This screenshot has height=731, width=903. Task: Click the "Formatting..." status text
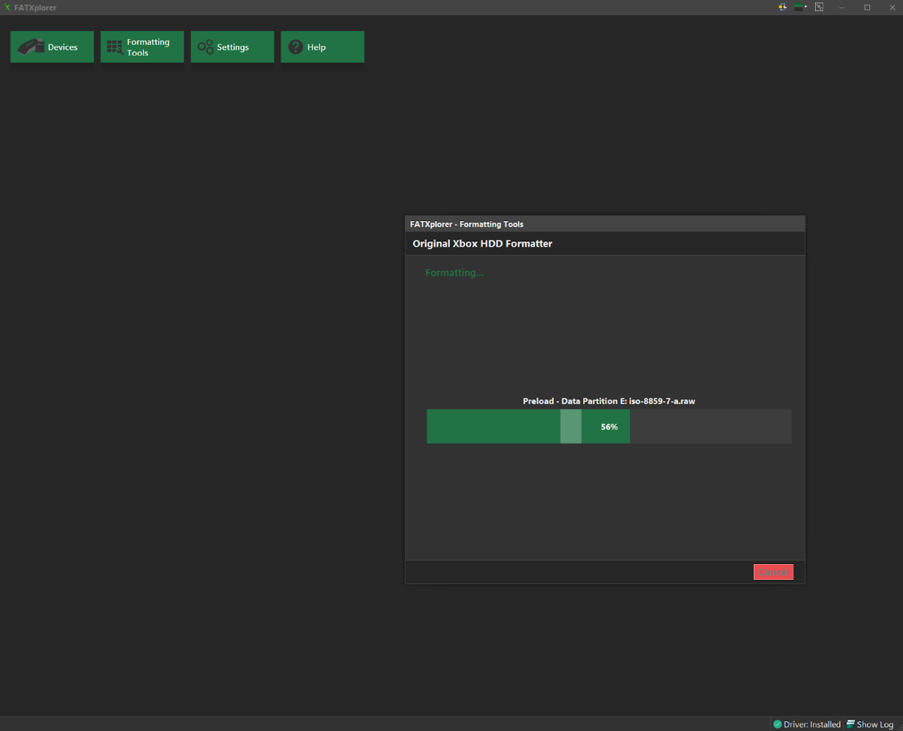click(x=455, y=272)
